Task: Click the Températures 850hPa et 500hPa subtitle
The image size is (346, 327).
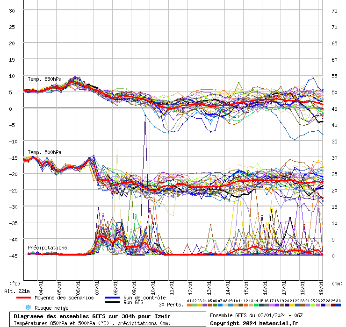Action: pyautogui.click(x=92, y=323)
